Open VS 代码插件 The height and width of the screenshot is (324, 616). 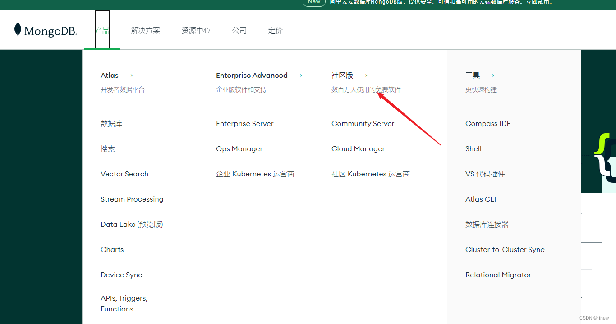pos(485,174)
